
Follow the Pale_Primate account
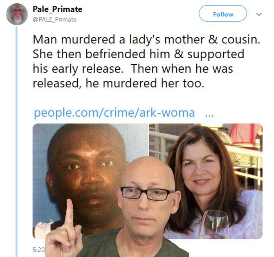223,14
